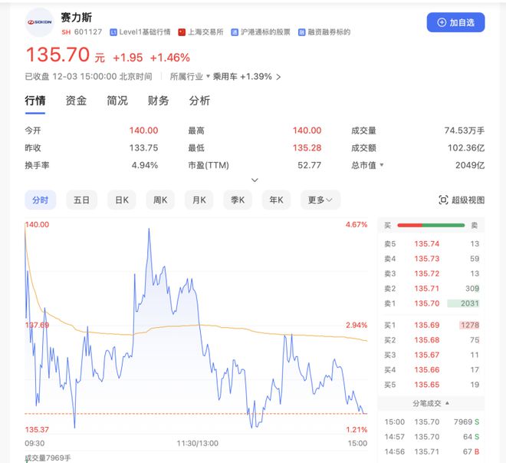Click the 买1 volume 1278

pyautogui.click(x=469, y=325)
